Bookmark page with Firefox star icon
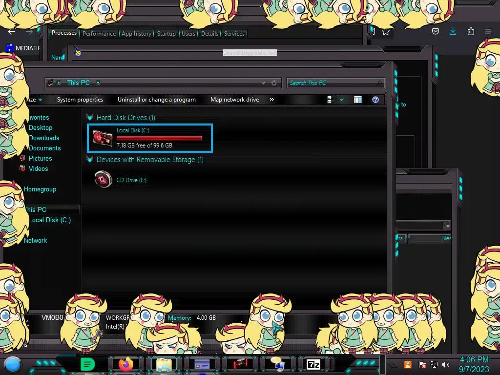The height and width of the screenshot is (375, 500). pyautogui.click(x=386, y=32)
